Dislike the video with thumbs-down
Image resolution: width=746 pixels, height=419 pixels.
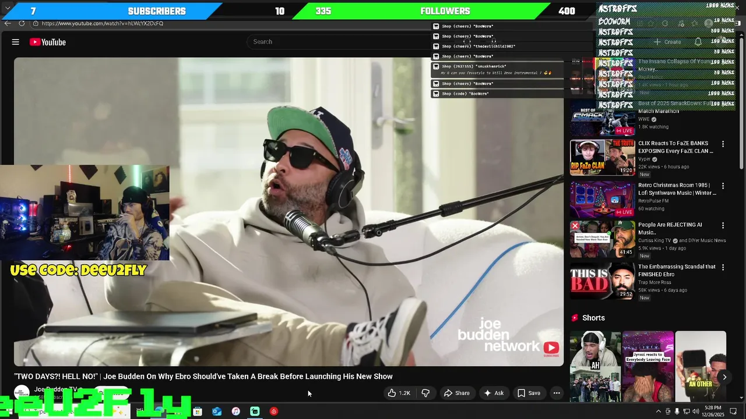pos(425,393)
